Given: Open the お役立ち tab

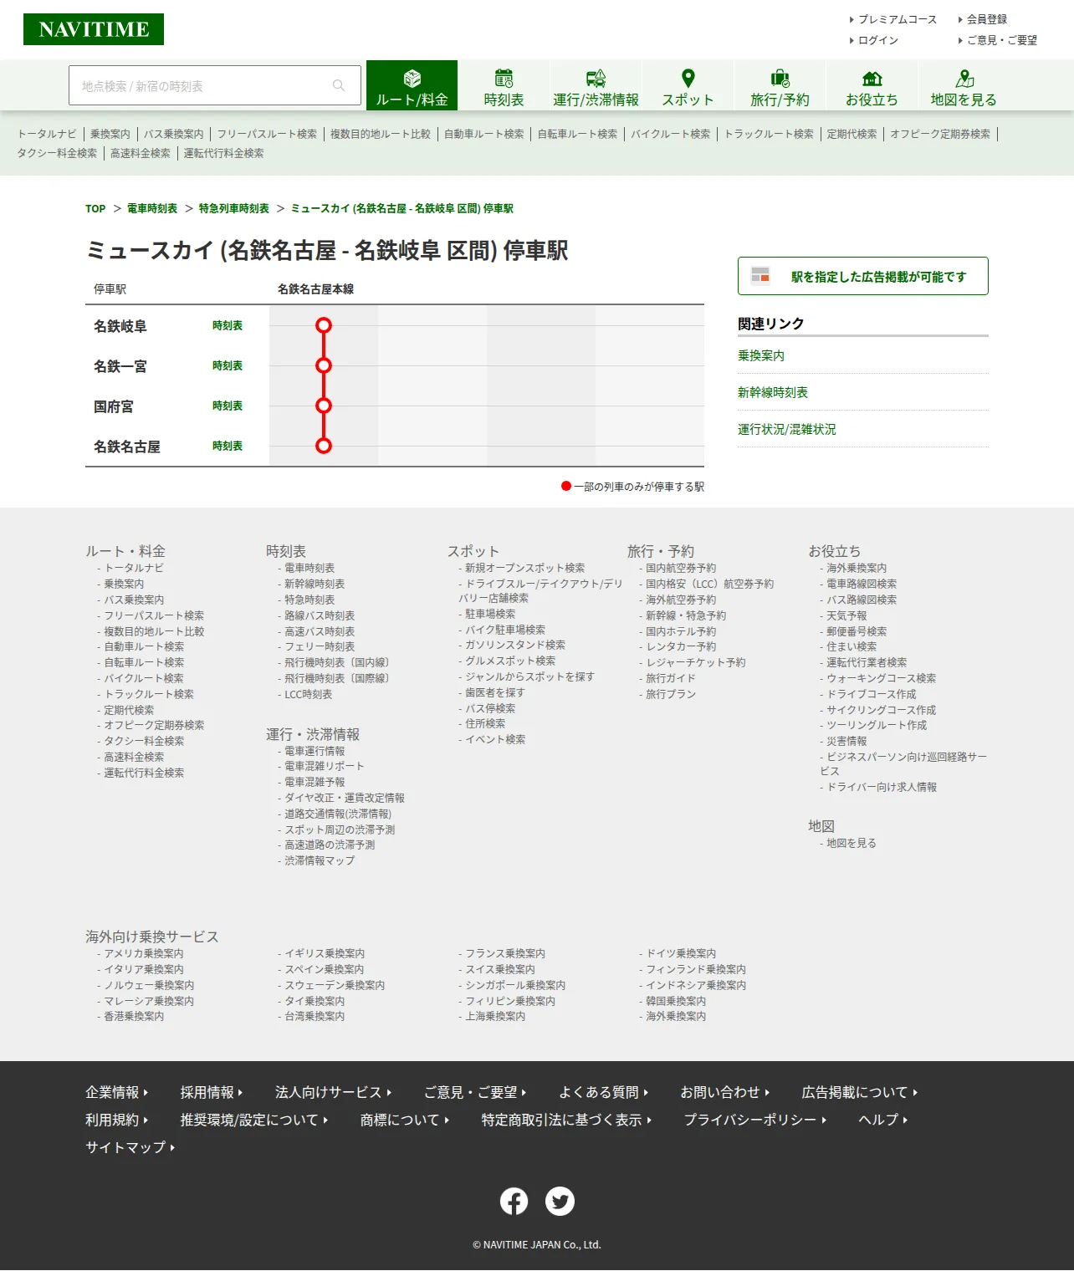Looking at the screenshot, I should [x=872, y=85].
